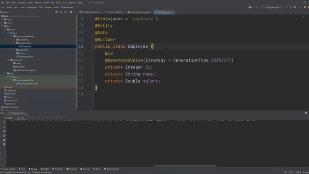Open the TODO tool window
This screenshot has height=174, width=309.
(45, 169)
